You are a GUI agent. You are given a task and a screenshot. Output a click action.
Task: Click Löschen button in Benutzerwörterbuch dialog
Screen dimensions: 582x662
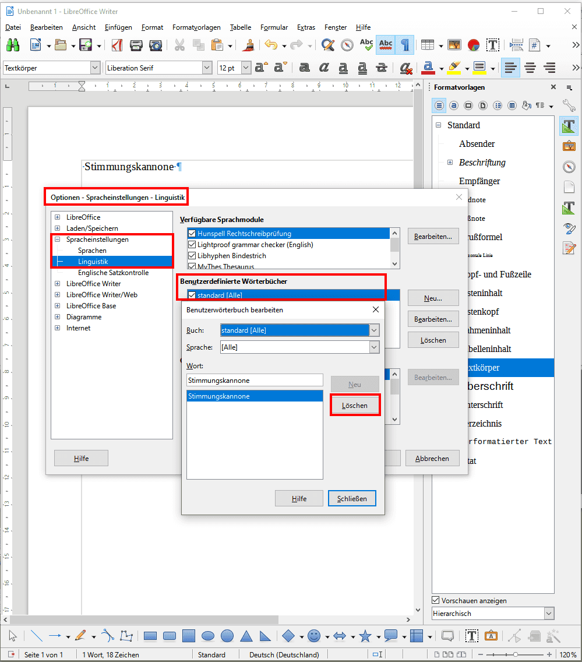355,406
